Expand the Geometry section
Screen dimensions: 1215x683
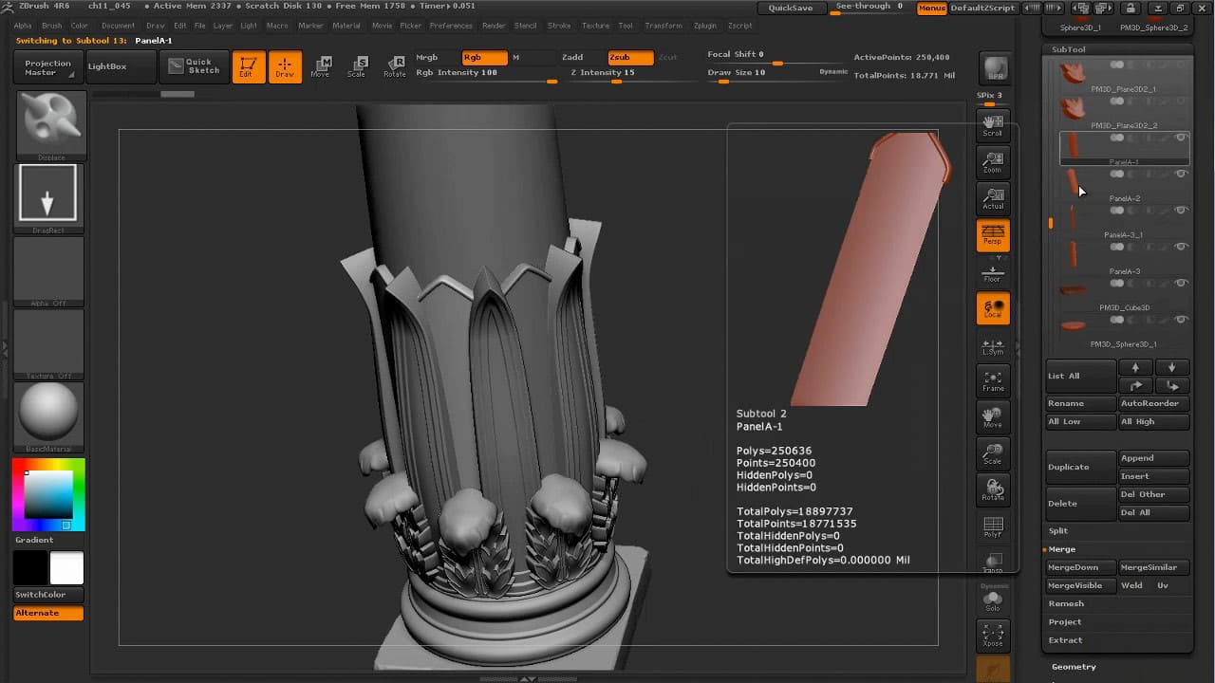coord(1074,666)
